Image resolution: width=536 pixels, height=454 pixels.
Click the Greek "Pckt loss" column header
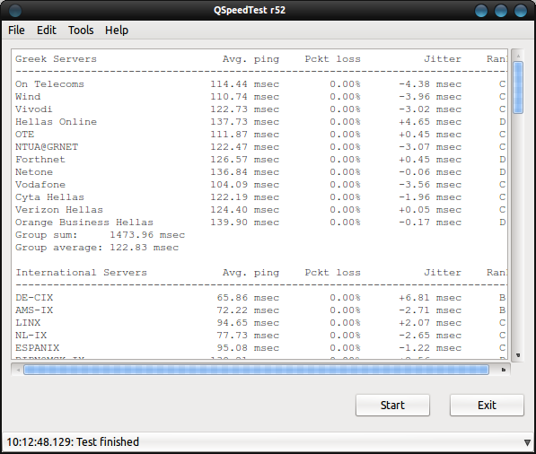[333, 59]
